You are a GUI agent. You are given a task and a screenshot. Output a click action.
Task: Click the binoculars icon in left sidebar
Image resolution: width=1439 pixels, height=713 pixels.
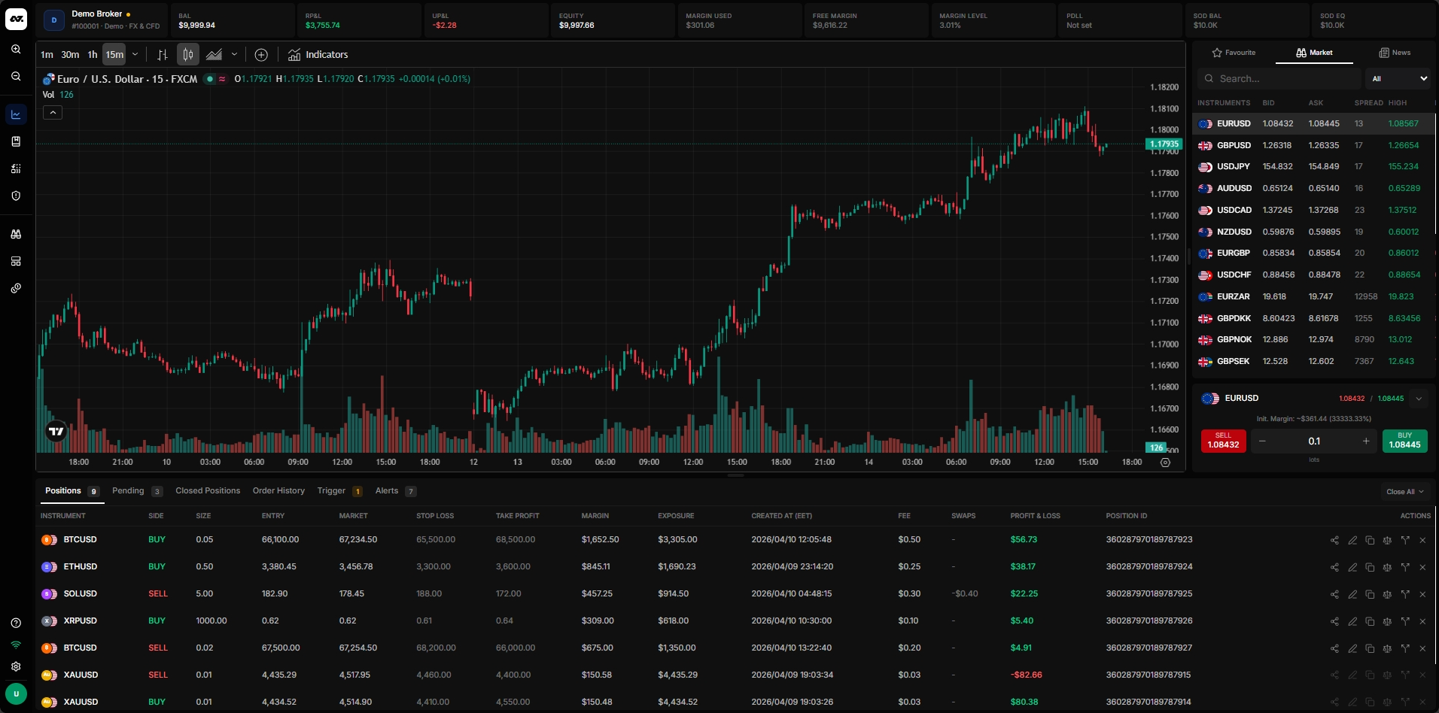pos(16,235)
